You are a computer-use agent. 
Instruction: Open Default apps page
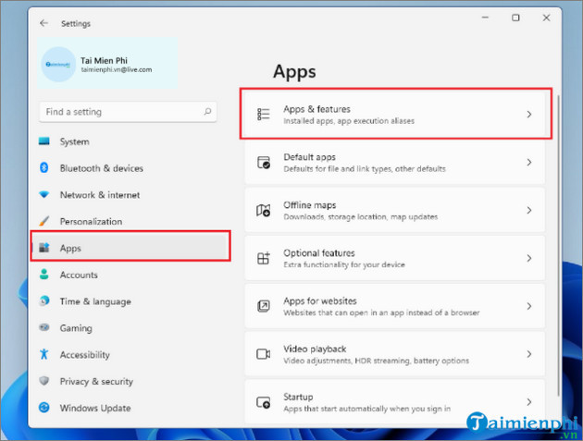(395, 163)
